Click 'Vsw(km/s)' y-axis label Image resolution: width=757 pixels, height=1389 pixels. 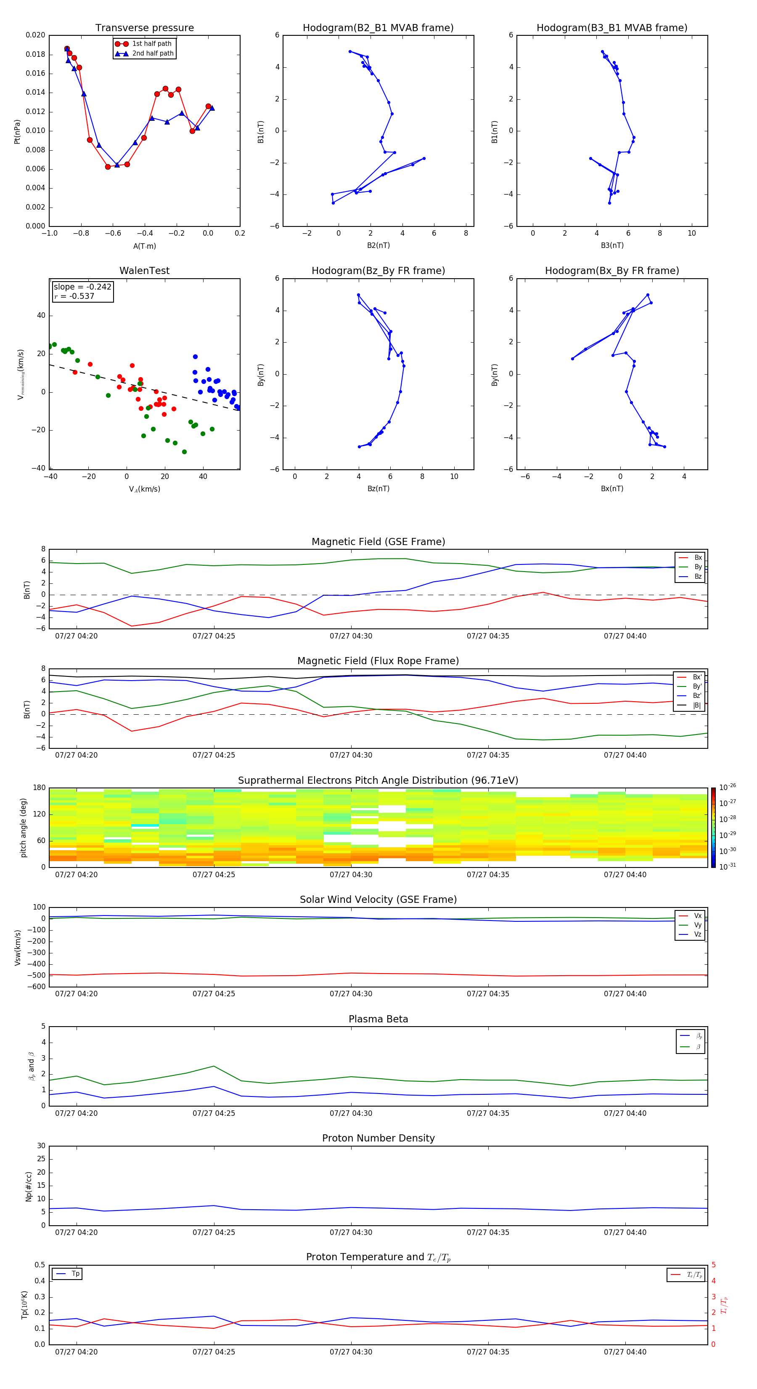point(17,947)
